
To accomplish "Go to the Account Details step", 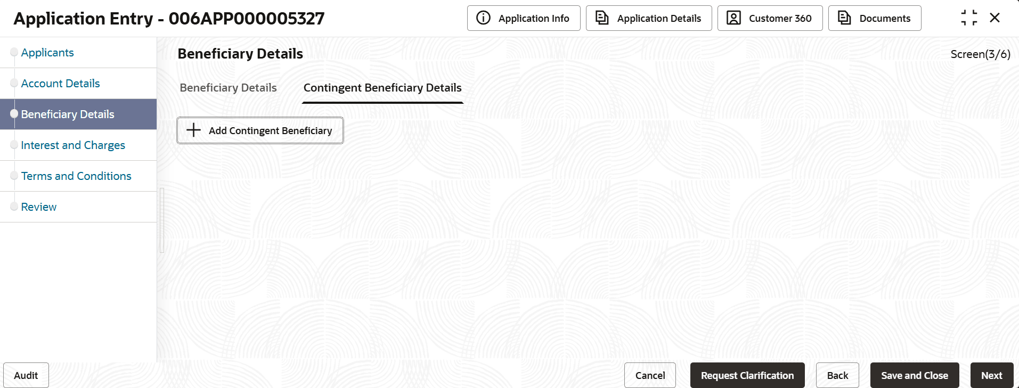I will coord(60,84).
